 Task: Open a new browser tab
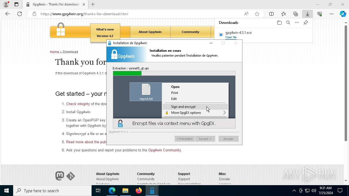coord(93,4)
